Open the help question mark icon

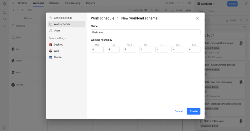184,3
